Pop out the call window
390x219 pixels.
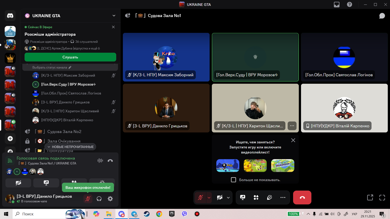click(370, 197)
